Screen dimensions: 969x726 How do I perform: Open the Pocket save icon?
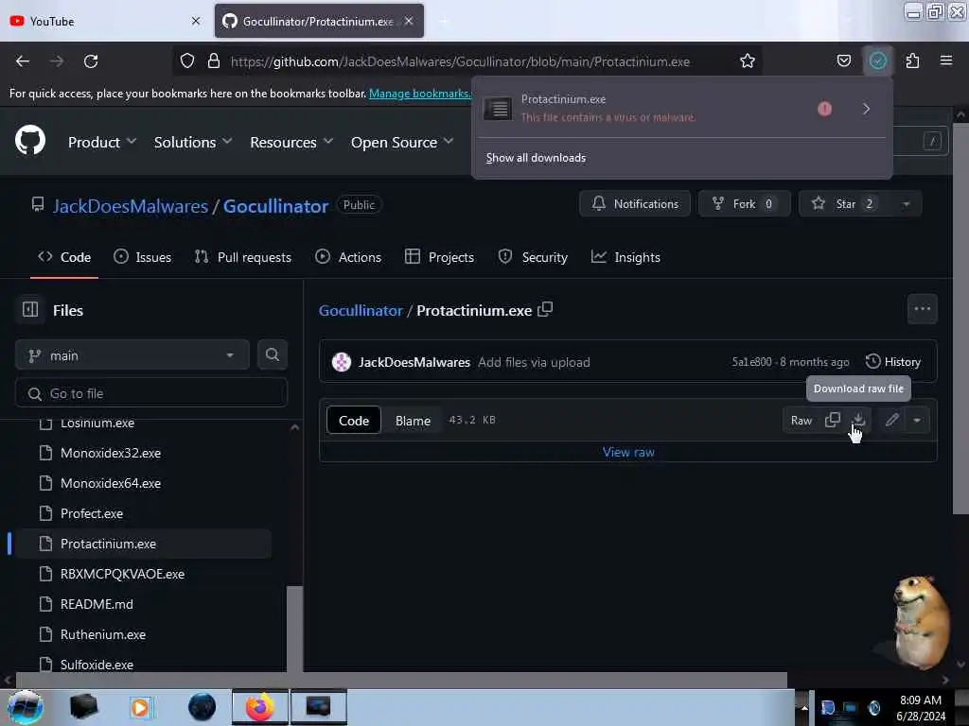pos(843,60)
